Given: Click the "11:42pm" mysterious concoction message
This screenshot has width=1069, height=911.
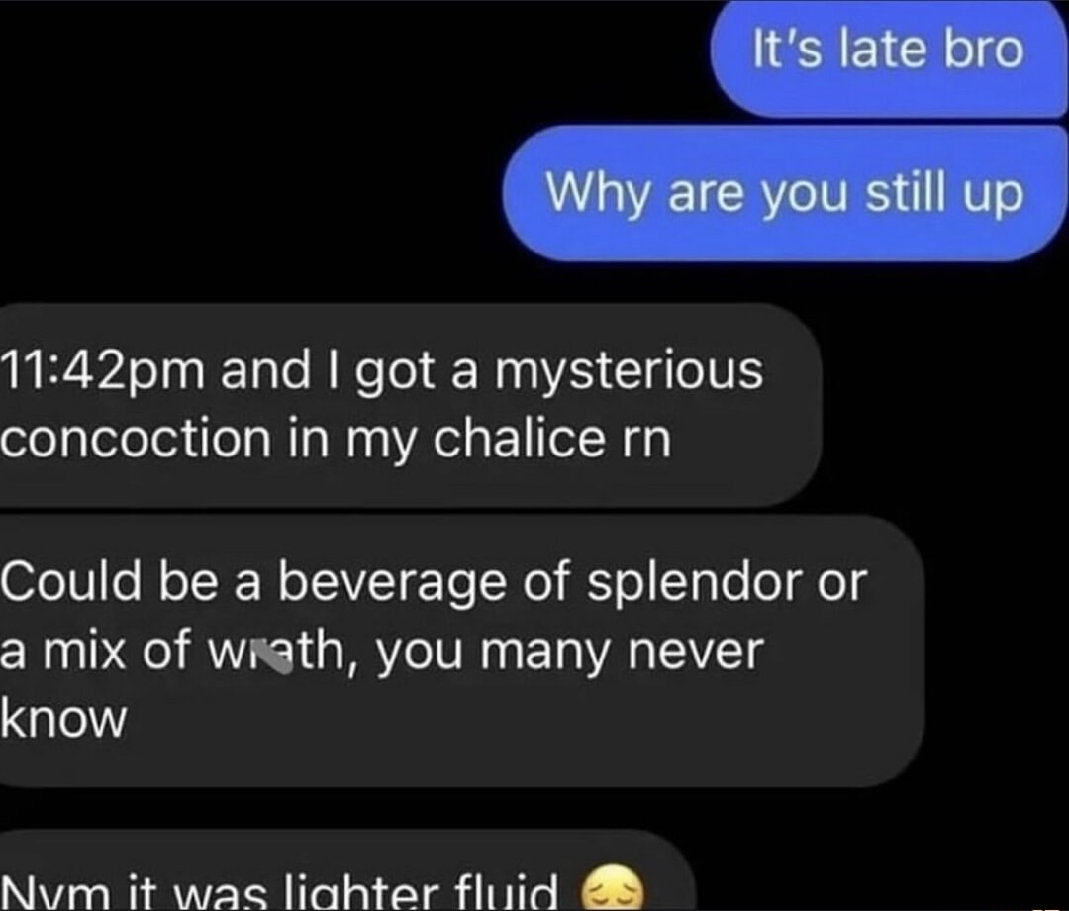Looking at the screenshot, I should coord(411,405).
